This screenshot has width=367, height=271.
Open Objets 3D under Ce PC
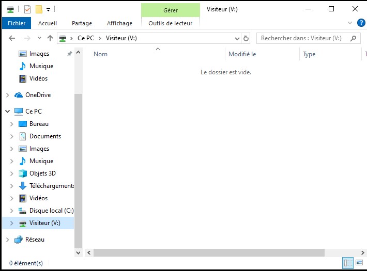tap(42, 173)
